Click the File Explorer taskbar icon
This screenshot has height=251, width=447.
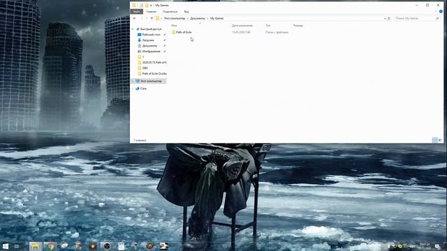point(36,246)
